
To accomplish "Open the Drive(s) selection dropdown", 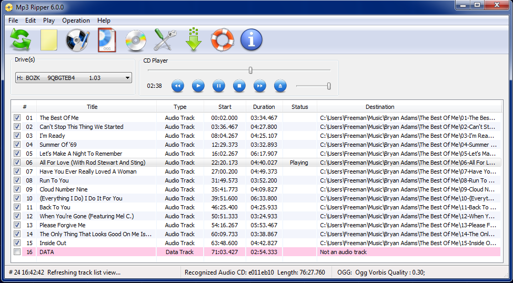I will click(74, 78).
